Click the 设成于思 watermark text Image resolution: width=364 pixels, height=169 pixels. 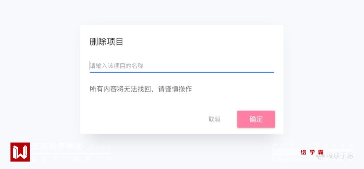pos(340,156)
